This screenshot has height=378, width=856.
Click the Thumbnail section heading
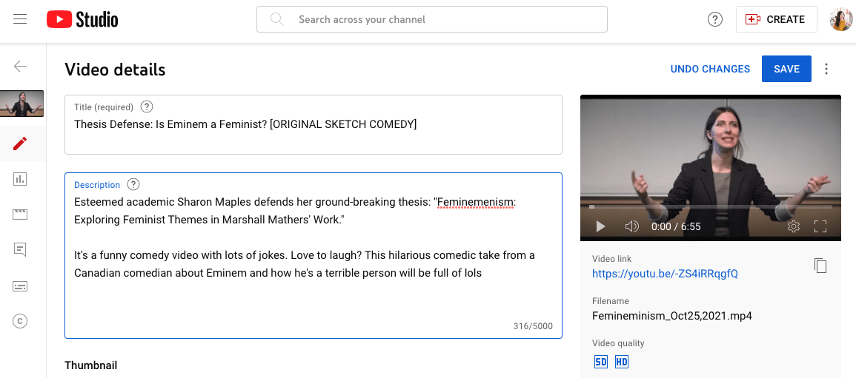(90, 365)
